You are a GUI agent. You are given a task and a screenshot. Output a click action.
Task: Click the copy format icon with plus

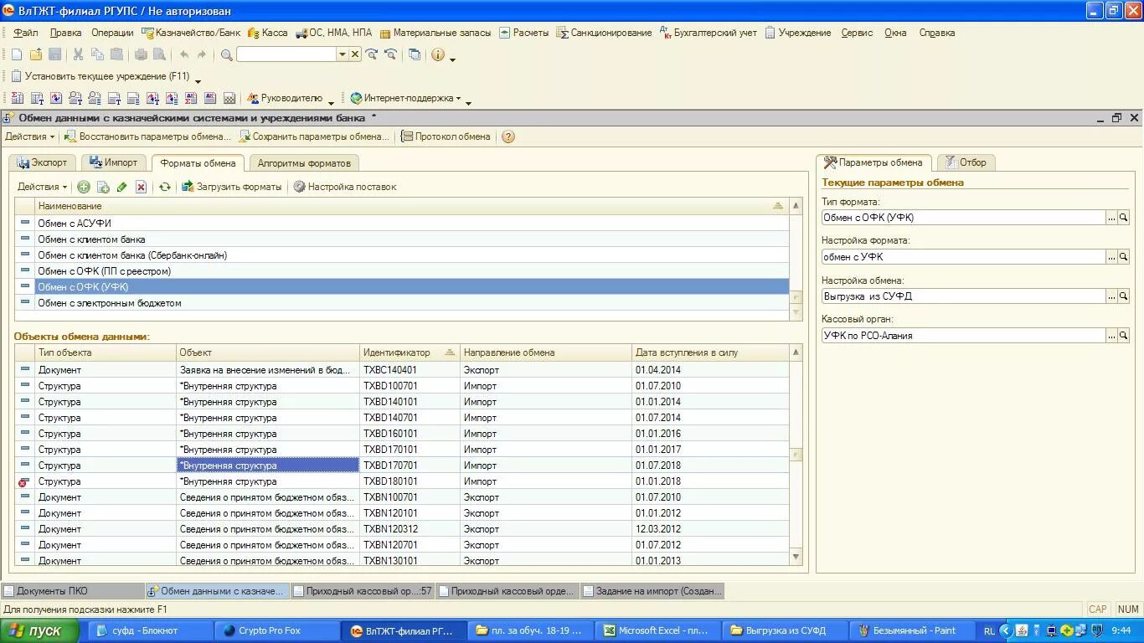pos(103,187)
